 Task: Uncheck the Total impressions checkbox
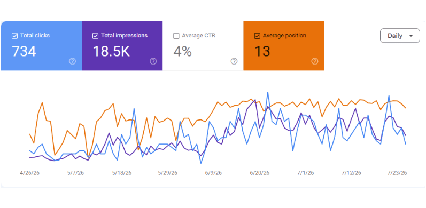[95, 36]
